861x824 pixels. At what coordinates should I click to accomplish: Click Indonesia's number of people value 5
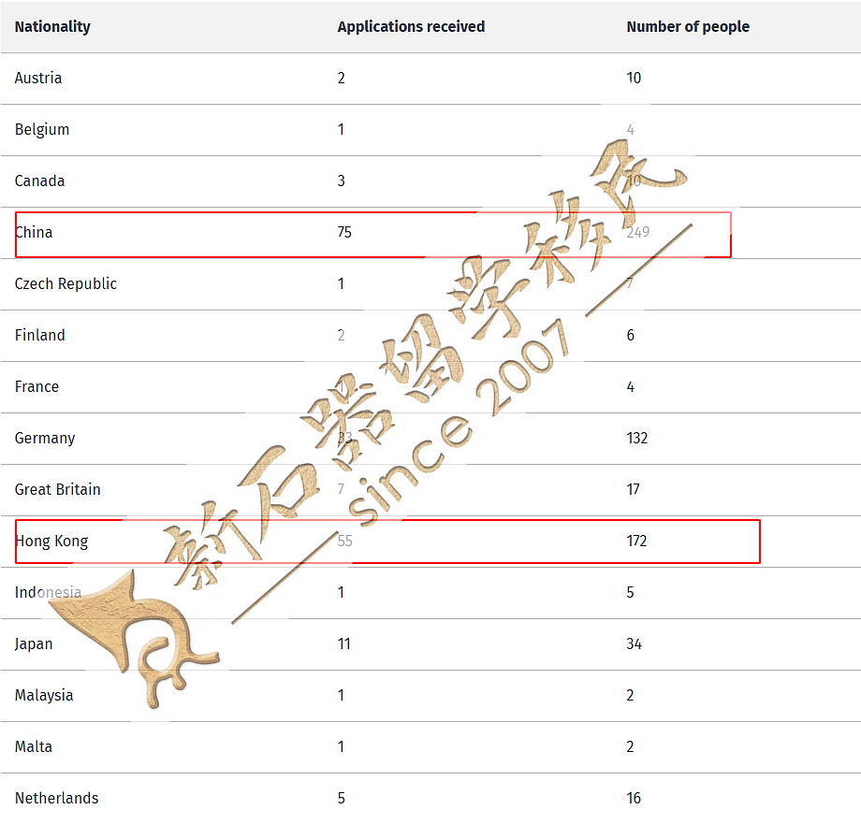pyautogui.click(x=631, y=592)
